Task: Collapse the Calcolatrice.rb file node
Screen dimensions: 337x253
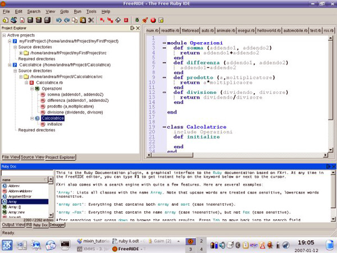Action: [x=26, y=83]
